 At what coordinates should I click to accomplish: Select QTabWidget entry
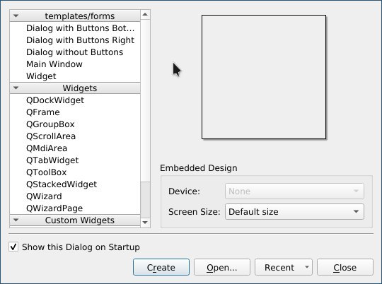(x=75, y=160)
